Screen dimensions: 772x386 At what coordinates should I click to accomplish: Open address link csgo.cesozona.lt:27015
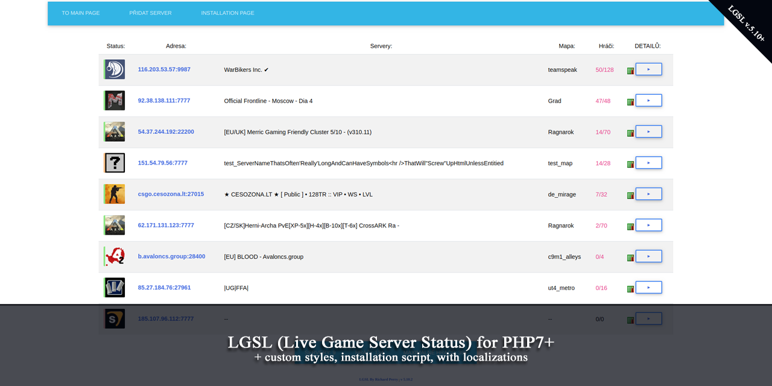(171, 194)
